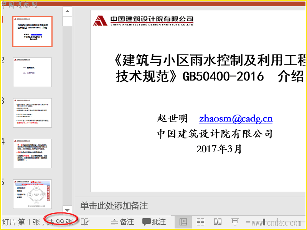Open the zhaosm@cadg.cn email link
Viewport: 307px width, 230px height.
[x=236, y=119]
